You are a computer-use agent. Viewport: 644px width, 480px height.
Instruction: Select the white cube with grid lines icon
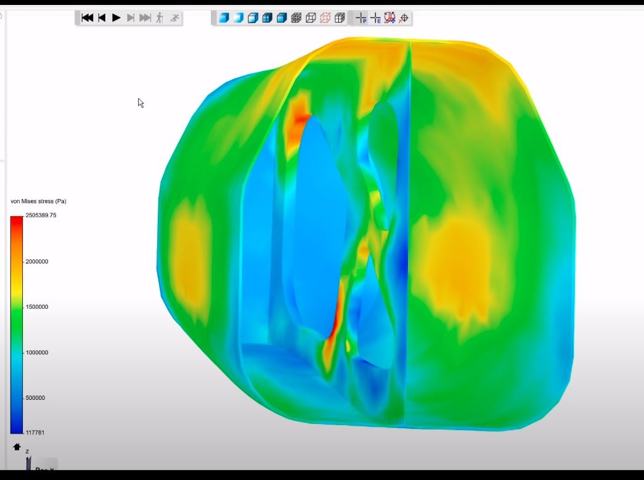click(x=340, y=18)
